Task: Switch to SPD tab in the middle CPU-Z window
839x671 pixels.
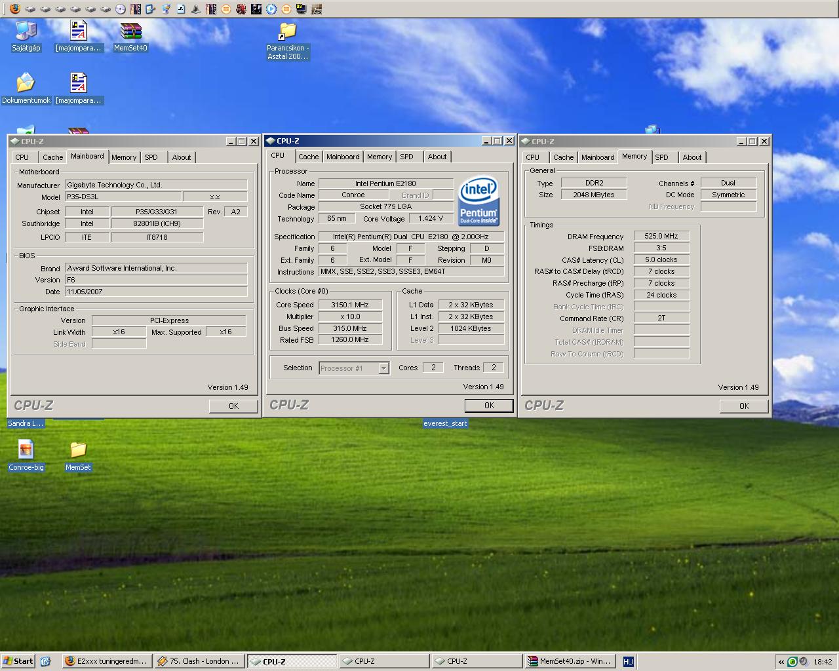Action: pyautogui.click(x=406, y=157)
